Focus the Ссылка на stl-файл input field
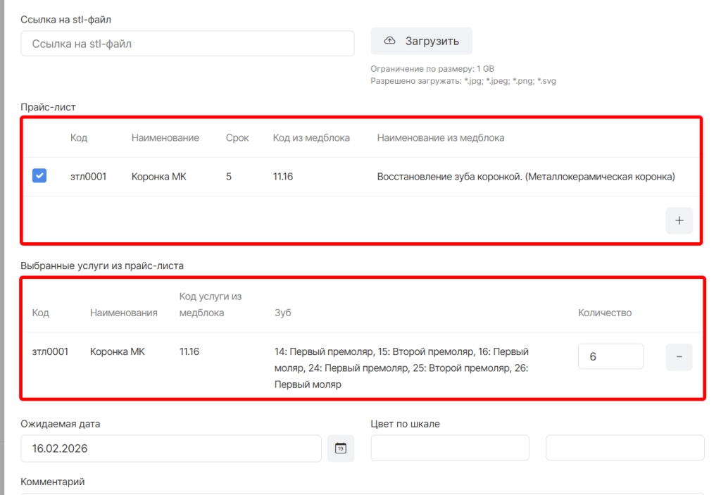The width and height of the screenshot is (721, 495). click(x=187, y=44)
